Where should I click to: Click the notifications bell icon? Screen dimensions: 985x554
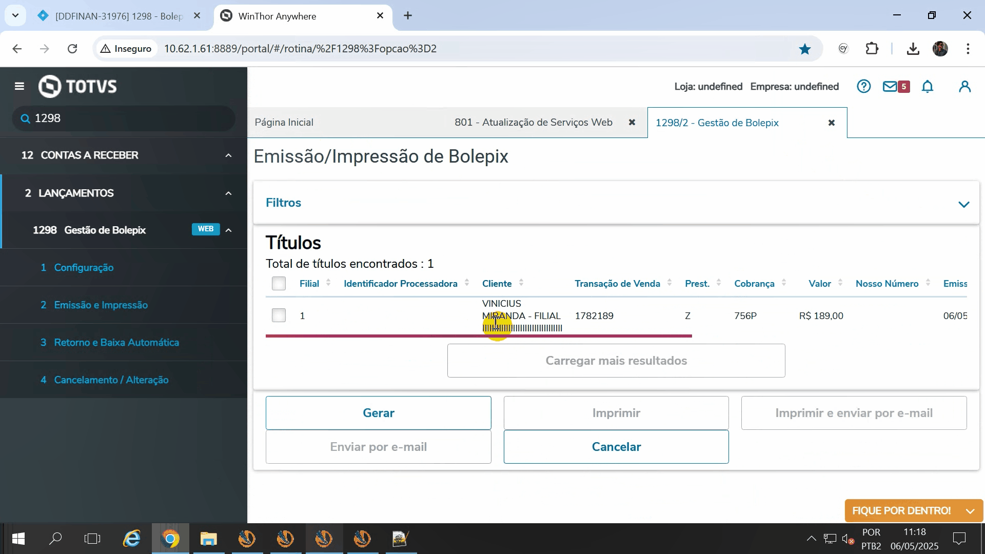tap(927, 86)
